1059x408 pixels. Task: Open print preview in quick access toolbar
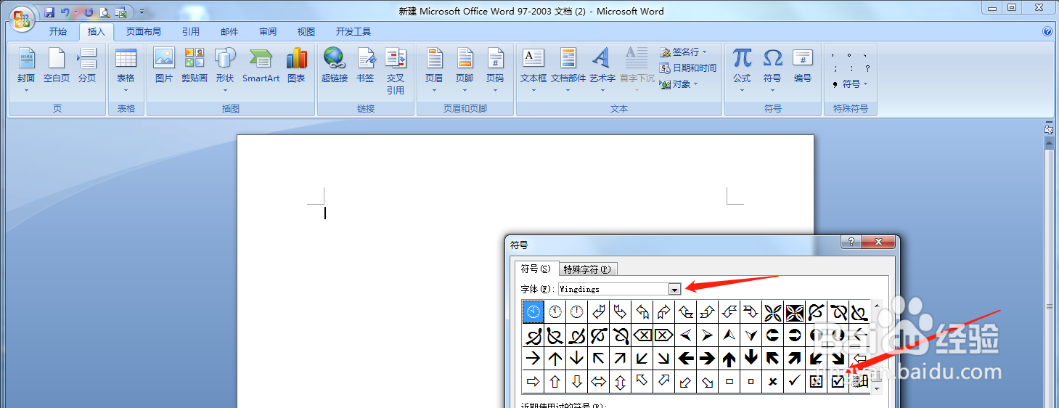105,12
